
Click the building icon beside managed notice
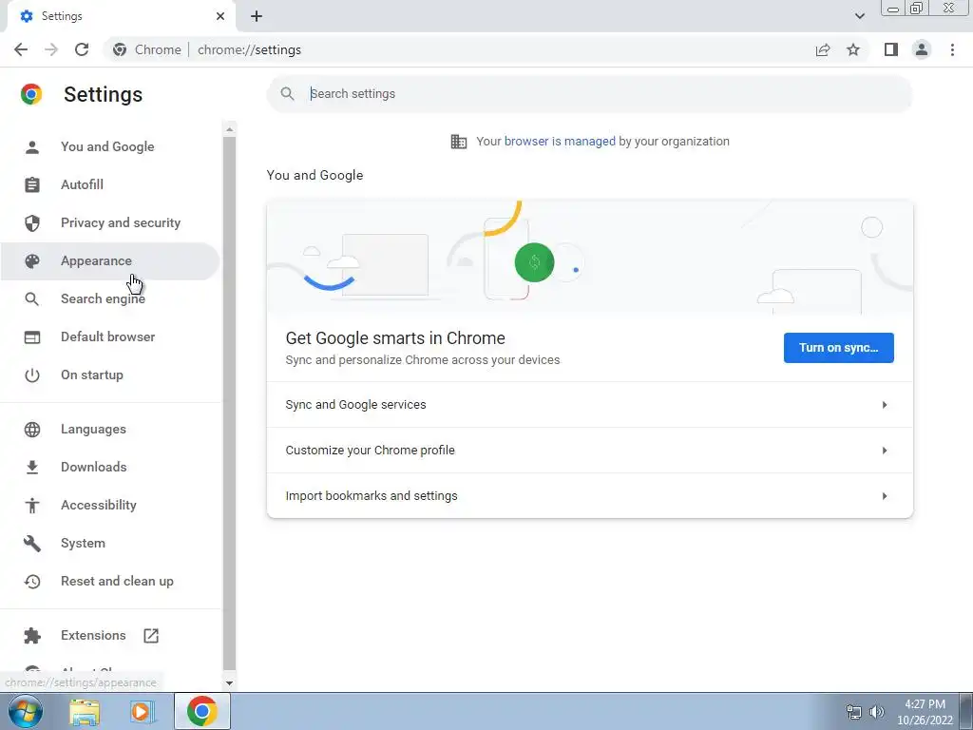pos(459,142)
